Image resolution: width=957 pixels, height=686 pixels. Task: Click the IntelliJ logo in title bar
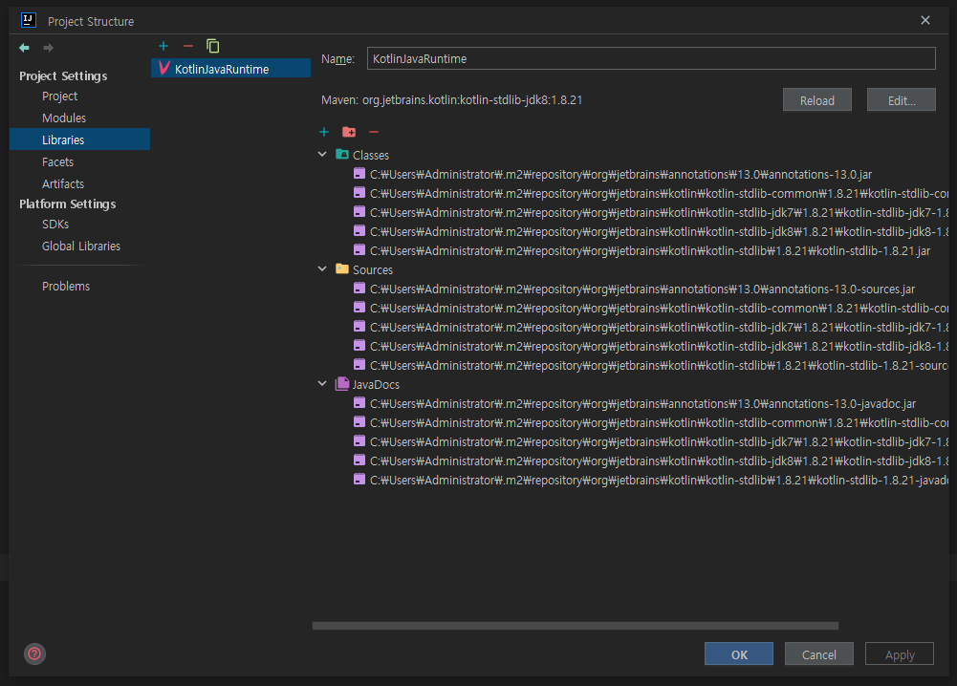[28, 20]
